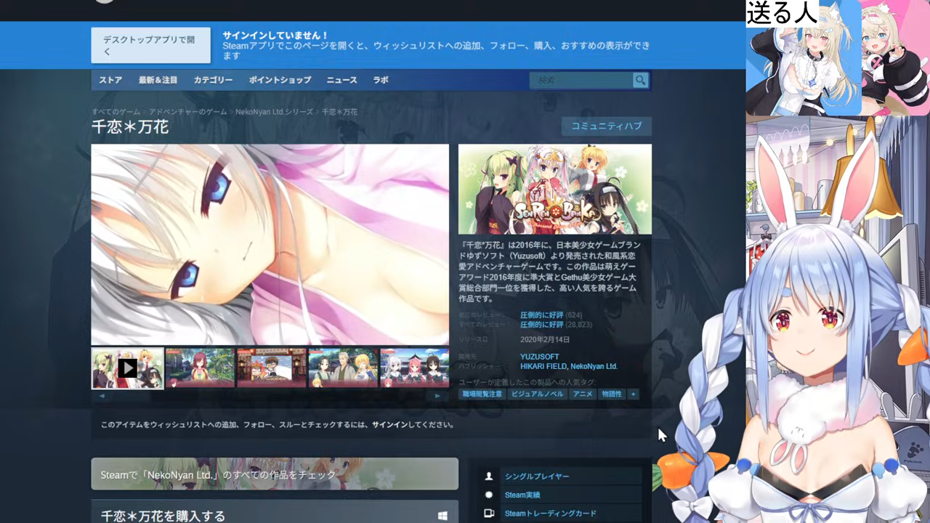Click the デスクトップアプリで開く button
Screen dimensions: 930x523
151,46
